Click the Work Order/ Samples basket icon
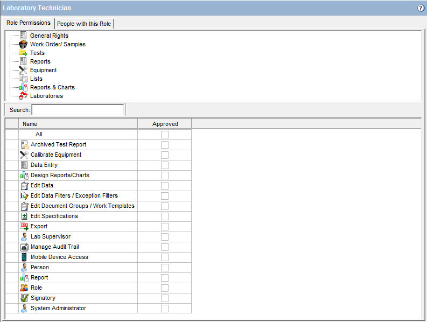The image size is (427, 322). click(x=23, y=44)
